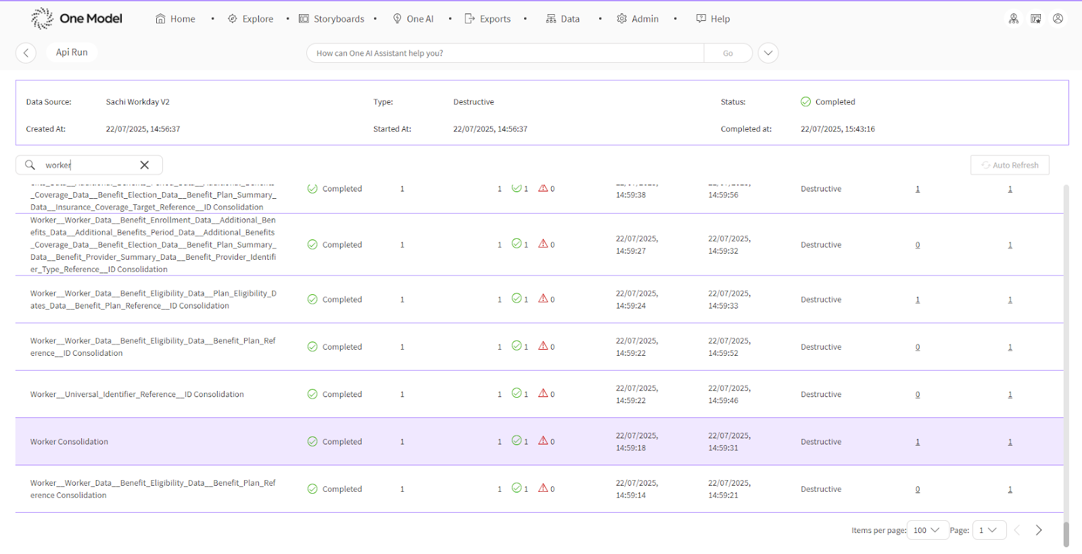Open the Items per page dropdown
Image resolution: width=1082 pixels, height=554 pixels.
[x=926, y=530]
